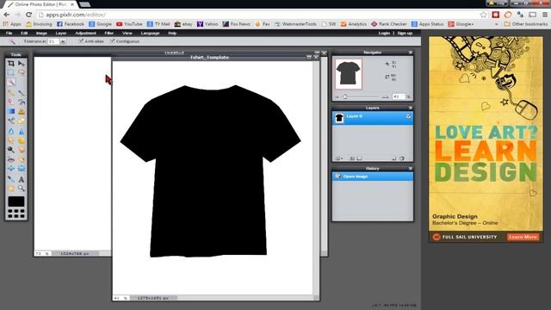This screenshot has width=551, height=310.
Task: Click the main foreground color swatch
Action: (16, 201)
